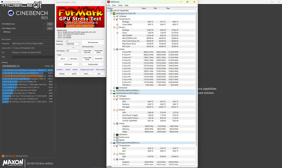Click the flame icon of the Ryzen Powers node
Viewport: 282px width, 168px height.
(117, 27)
